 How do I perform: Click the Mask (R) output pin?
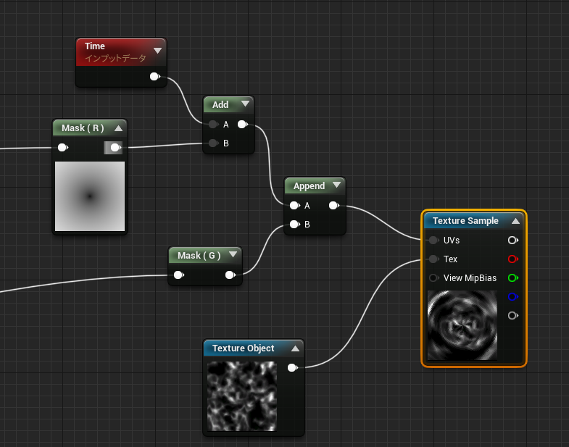115,148
